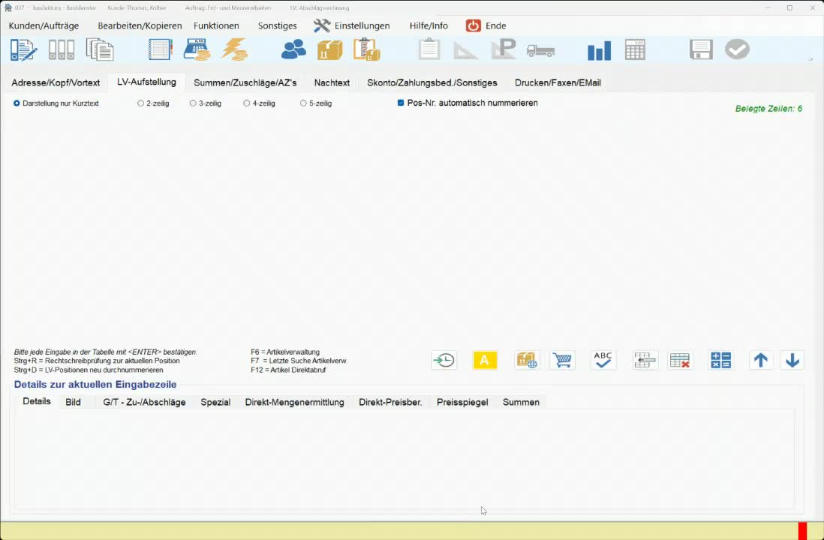Click the greyed clipboard icon
Screen dimensions: 824x540
pyautogui.click(x=429, y=50)
